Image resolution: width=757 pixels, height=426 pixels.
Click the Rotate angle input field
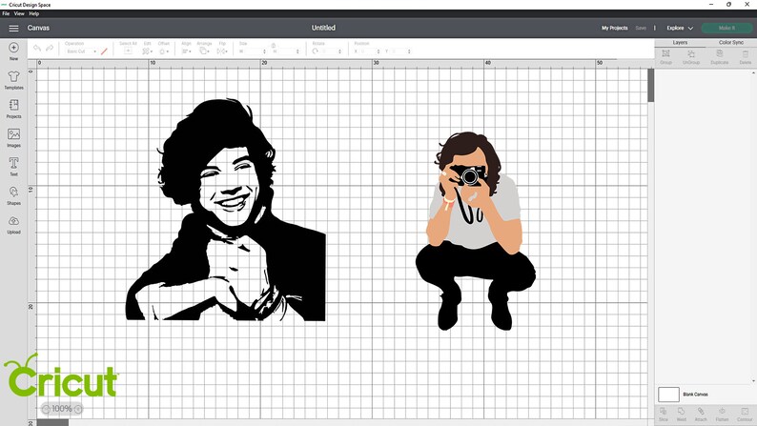(x=329, y=51)
